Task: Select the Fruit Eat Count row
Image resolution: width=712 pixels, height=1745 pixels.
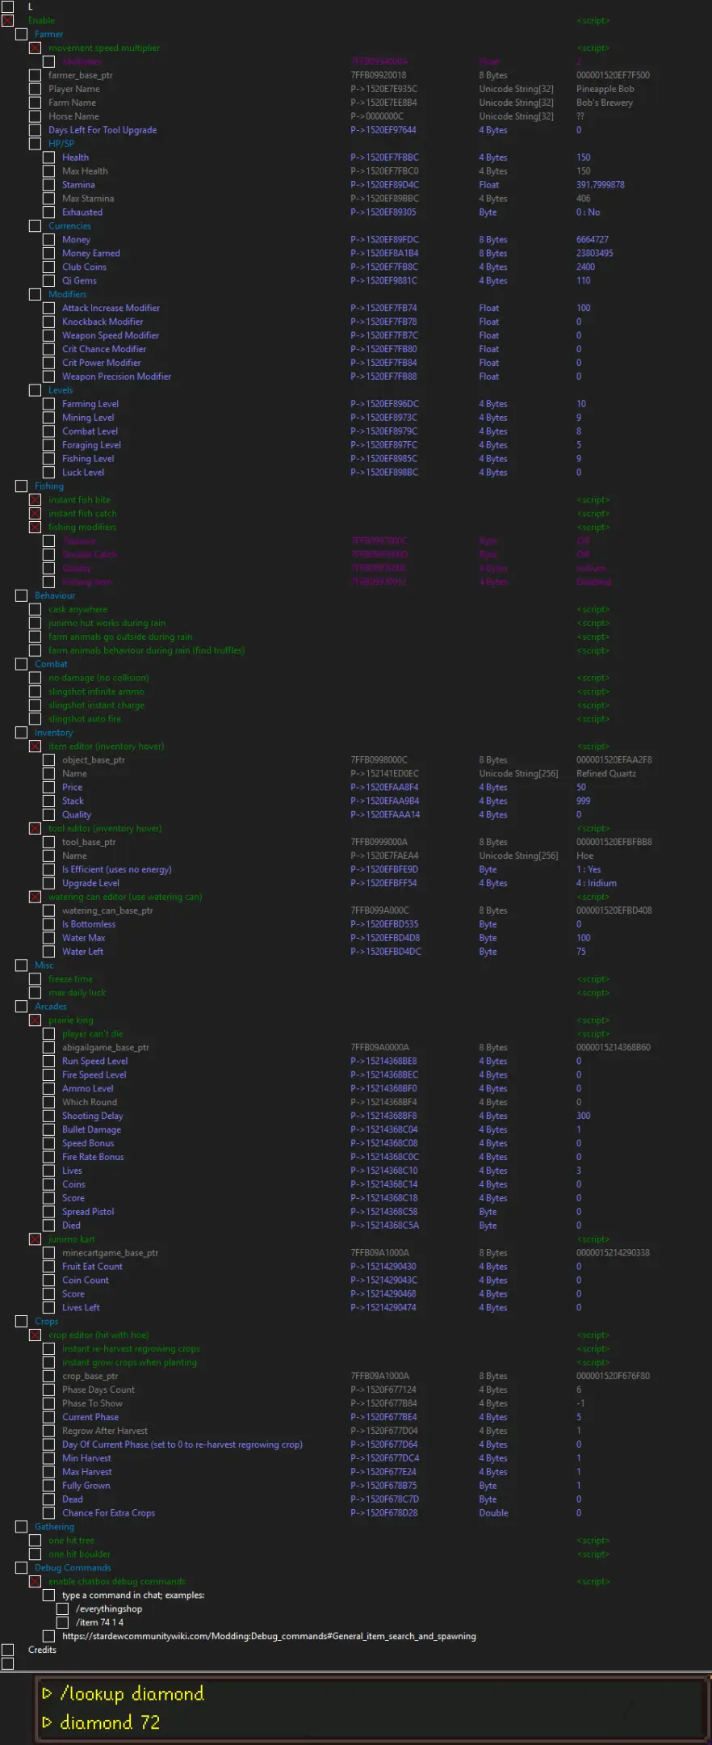Action: click(x=92, y=1266)
